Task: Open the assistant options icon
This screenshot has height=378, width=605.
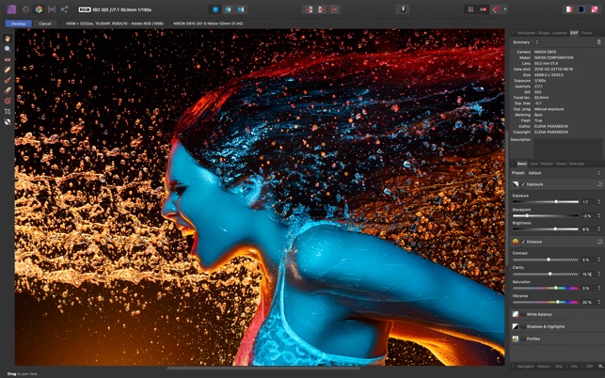Action: click(403, 9)
